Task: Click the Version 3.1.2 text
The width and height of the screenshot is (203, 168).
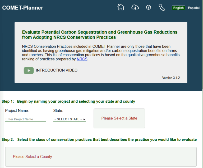Action: 171,78
